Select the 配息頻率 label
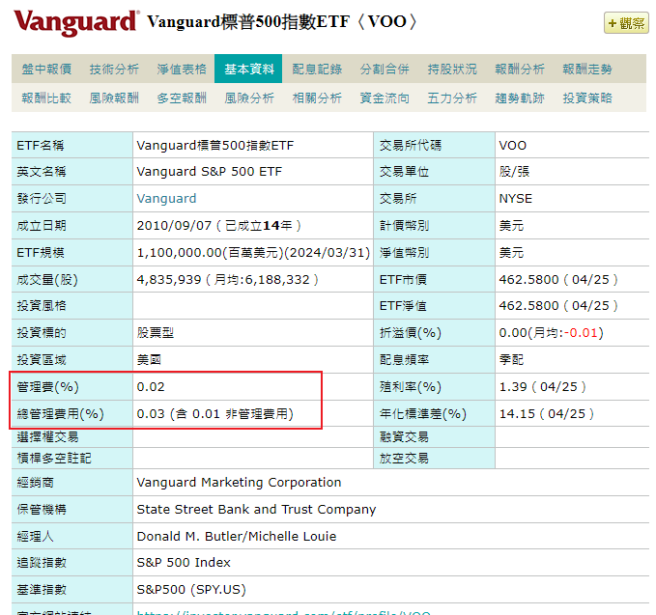656x615 pixels. pyautogui.click(x=404, y=359)
